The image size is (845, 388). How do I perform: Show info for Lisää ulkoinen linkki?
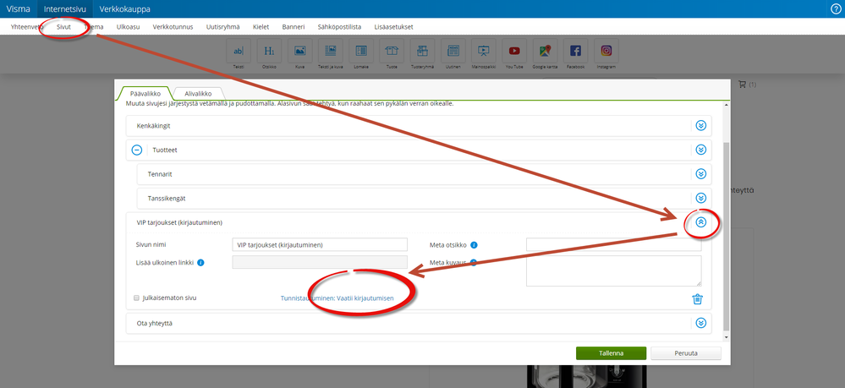tap(200, 263)
